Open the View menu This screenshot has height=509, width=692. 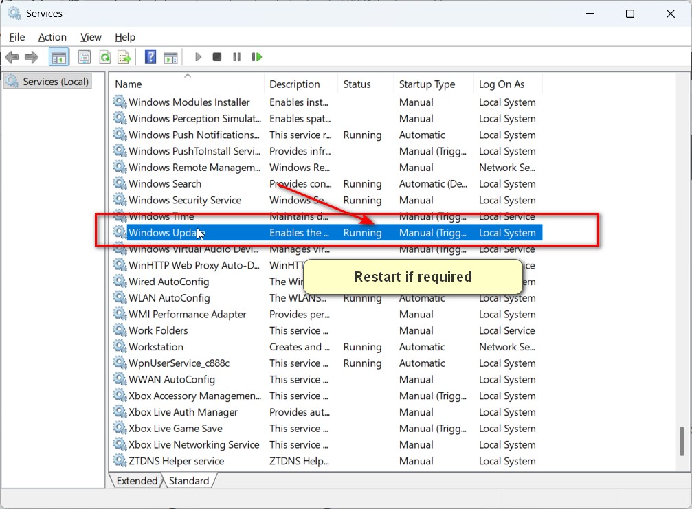91,37
